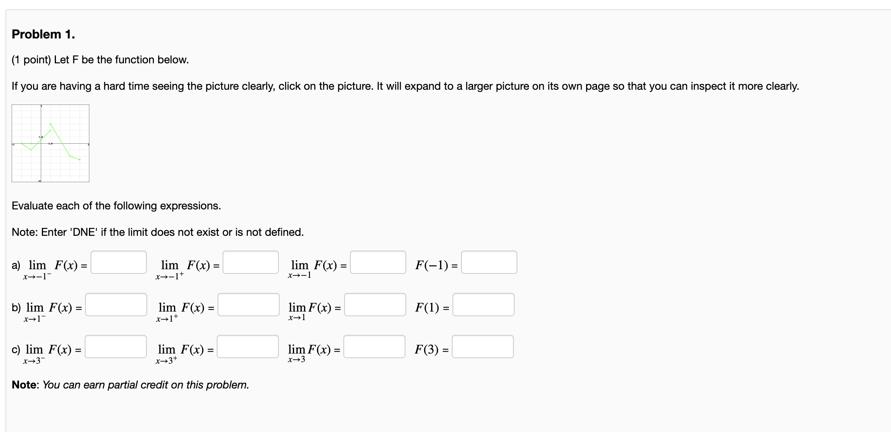Click the F(−1) value input box

click(489, 262)
